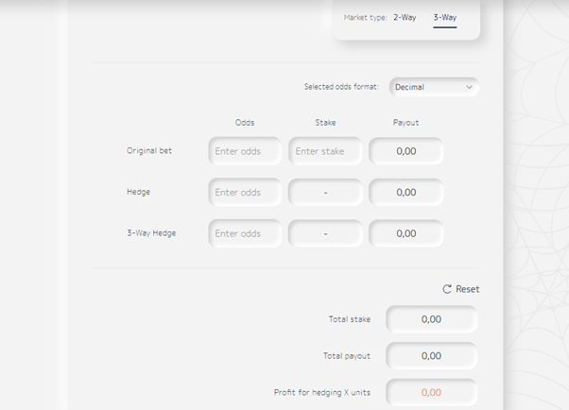
Task: Focus the 3-Way Hedge odds field
Action: point(245,233)
